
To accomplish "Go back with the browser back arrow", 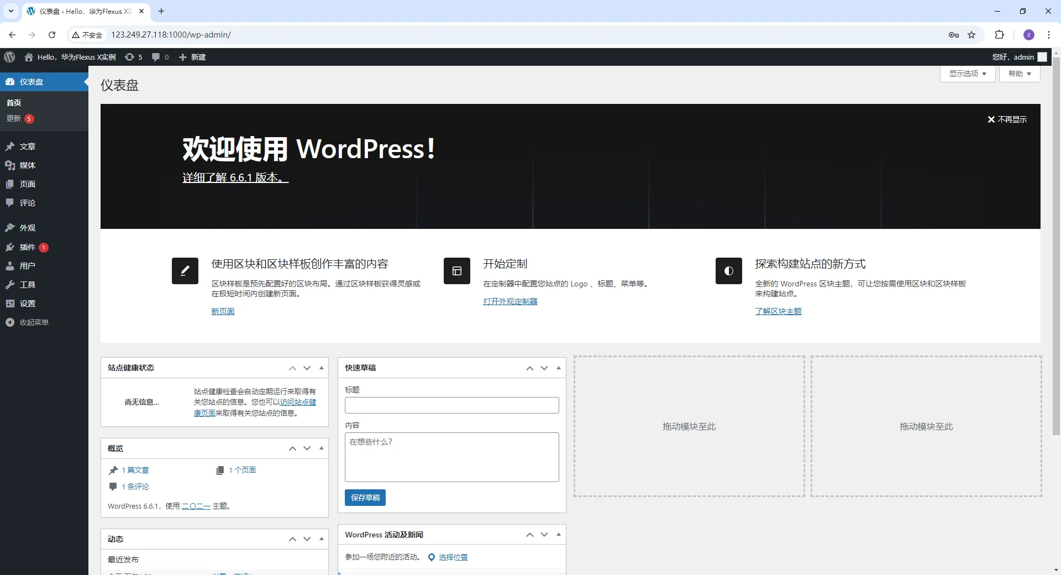I will click(12, 35).
